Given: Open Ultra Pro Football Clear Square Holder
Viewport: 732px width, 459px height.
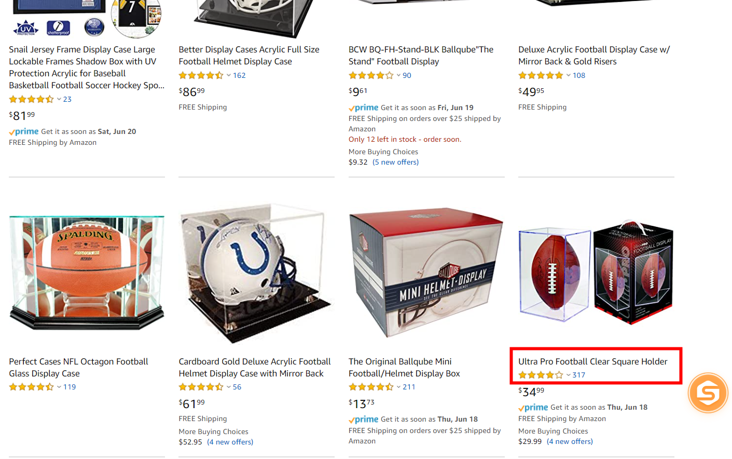Looking at the screenshot, I should tap(592, 361).
